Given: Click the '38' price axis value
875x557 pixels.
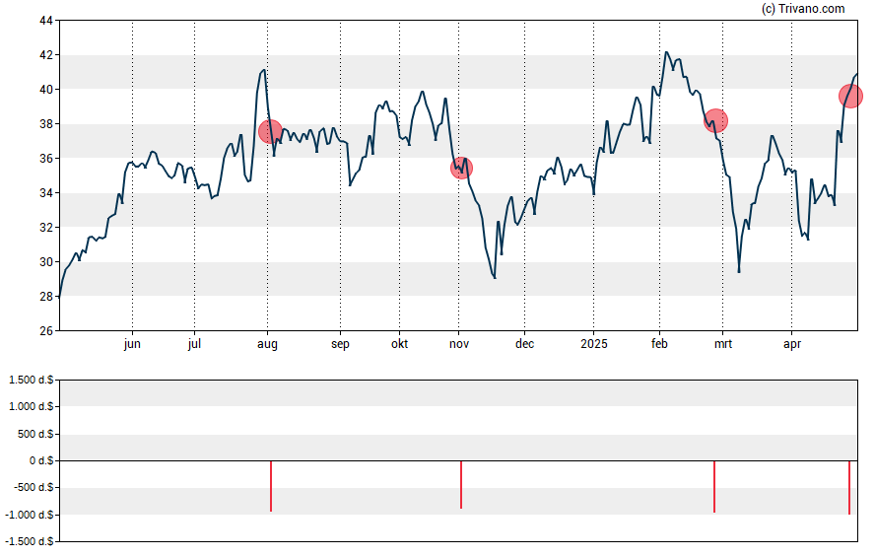Looking at the screenshot, I should 46,124.
